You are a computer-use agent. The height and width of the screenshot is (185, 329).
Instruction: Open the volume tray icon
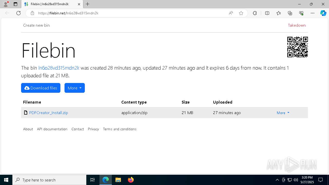click(296, 180)
